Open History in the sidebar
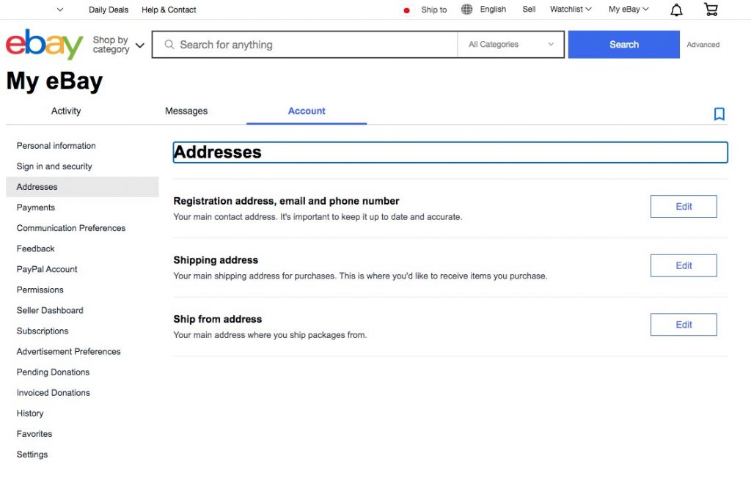 [x=29, y=413]
